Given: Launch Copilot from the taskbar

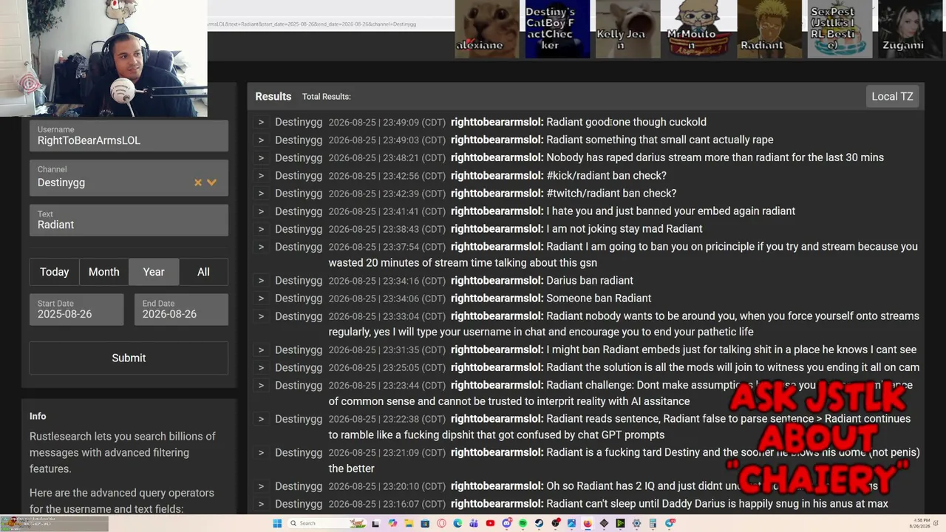Looking at the screenshot, I should 392,523.
